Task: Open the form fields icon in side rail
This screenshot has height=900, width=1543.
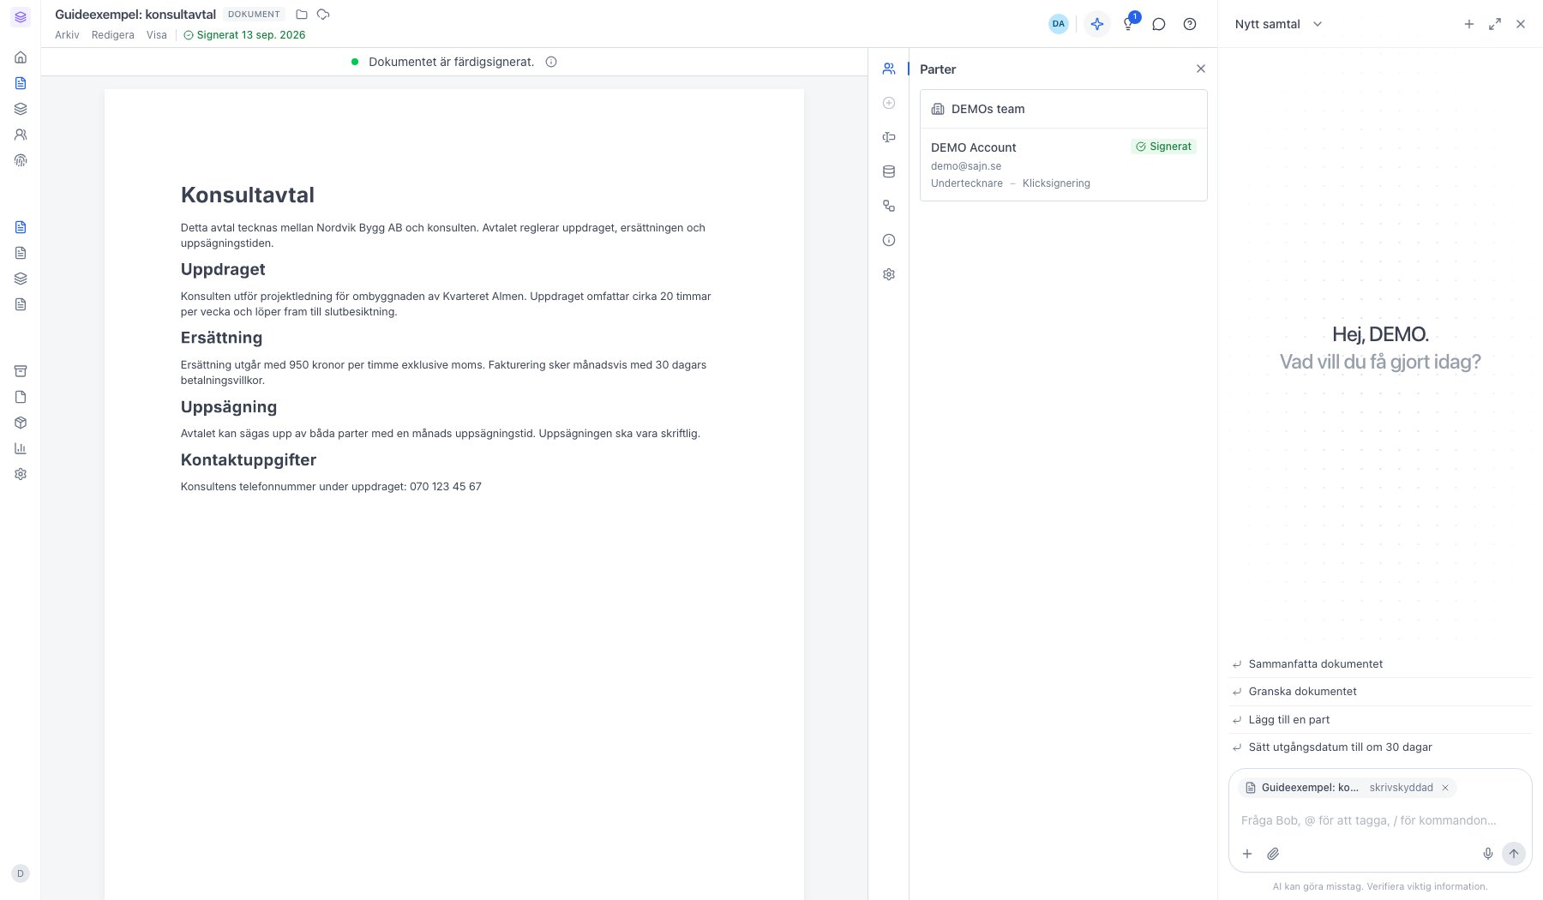Action: [889, 137]
